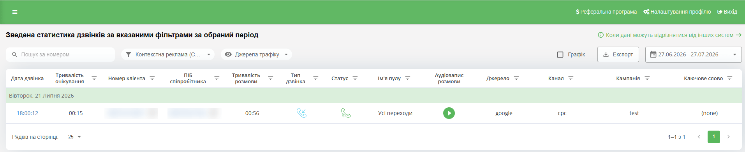745x152 pixels.
Task: Click the Експорт button
Action: coord(618,54)
